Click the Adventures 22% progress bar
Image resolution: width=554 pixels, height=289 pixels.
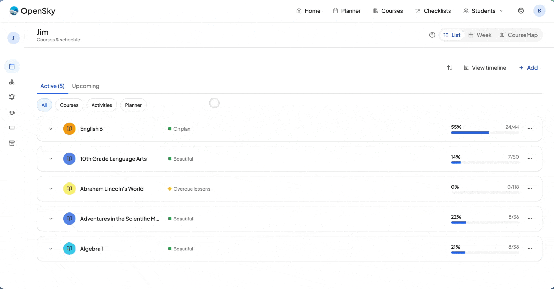tap(485, 222)
